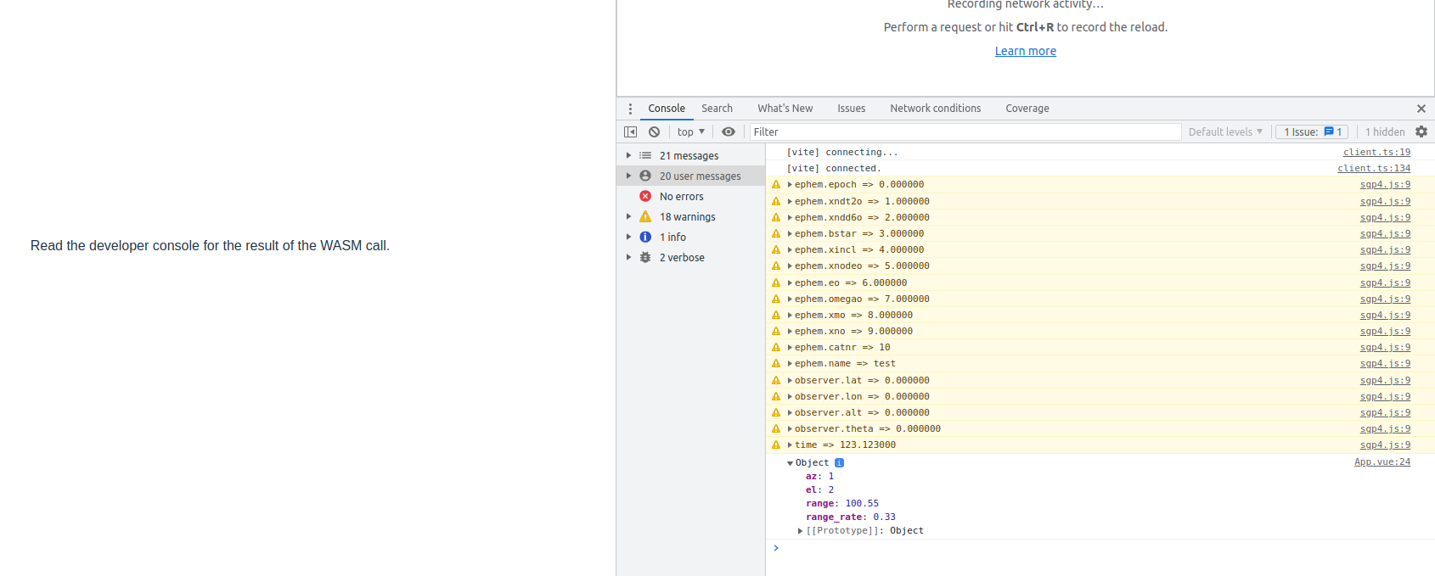The height and width of the screenshot is (576, 1435).
Task: Click the ephem.catnr => 10 message
Action: pyautogui.click(x=842, y=348)
